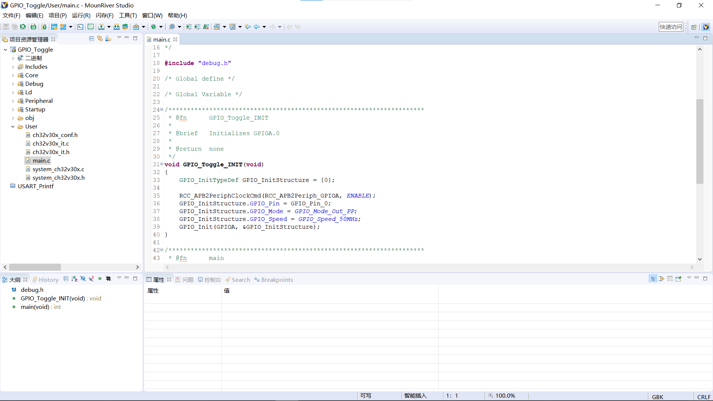Toggle hide static members in outline

point(91,279)
